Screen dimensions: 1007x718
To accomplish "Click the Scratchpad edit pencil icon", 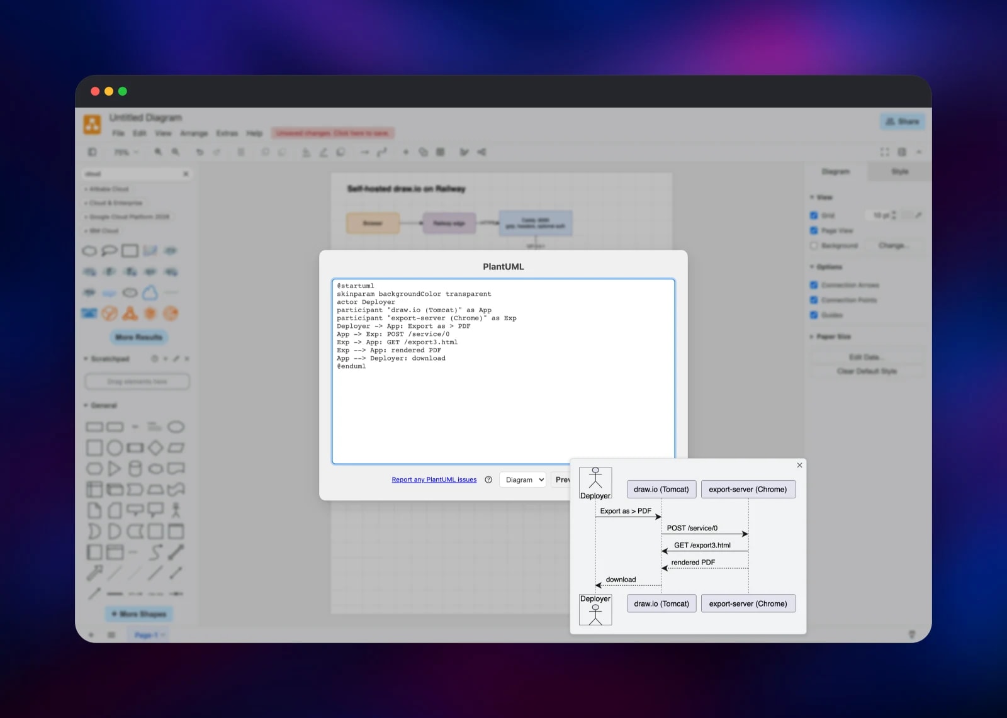I will [x=176, y=359].
